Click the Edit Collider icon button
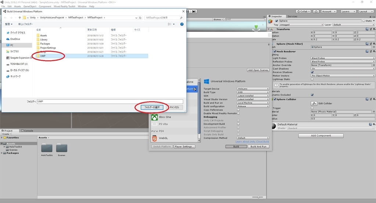This screenshot has width=376, height=203. 314,104
